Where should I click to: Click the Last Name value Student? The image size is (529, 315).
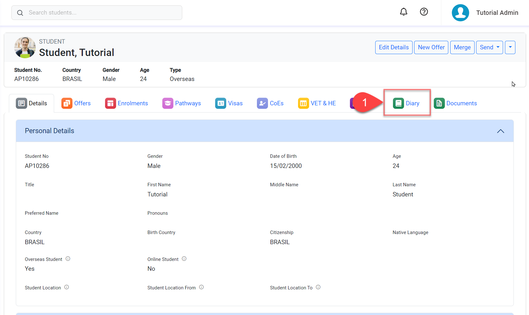(x=403, y=194)
